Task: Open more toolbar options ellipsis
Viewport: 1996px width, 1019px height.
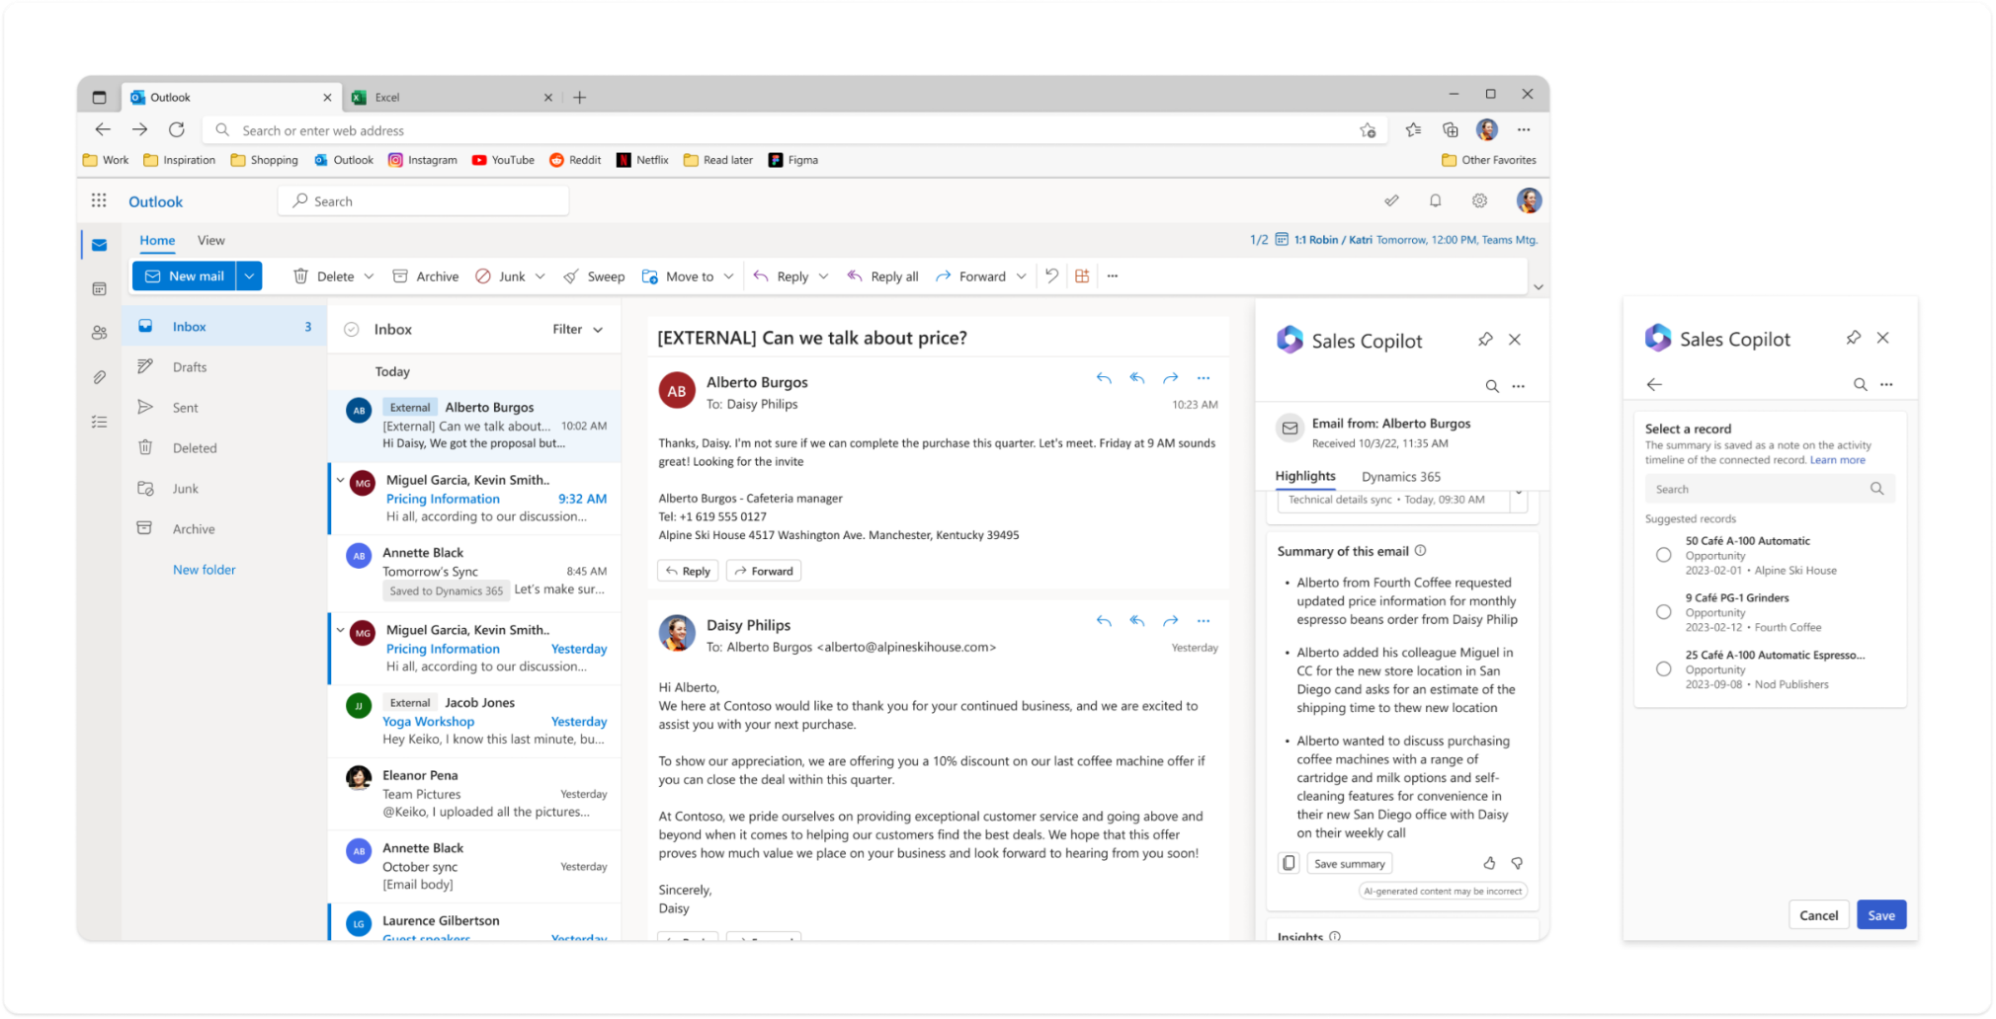Action: [1113, 276]
